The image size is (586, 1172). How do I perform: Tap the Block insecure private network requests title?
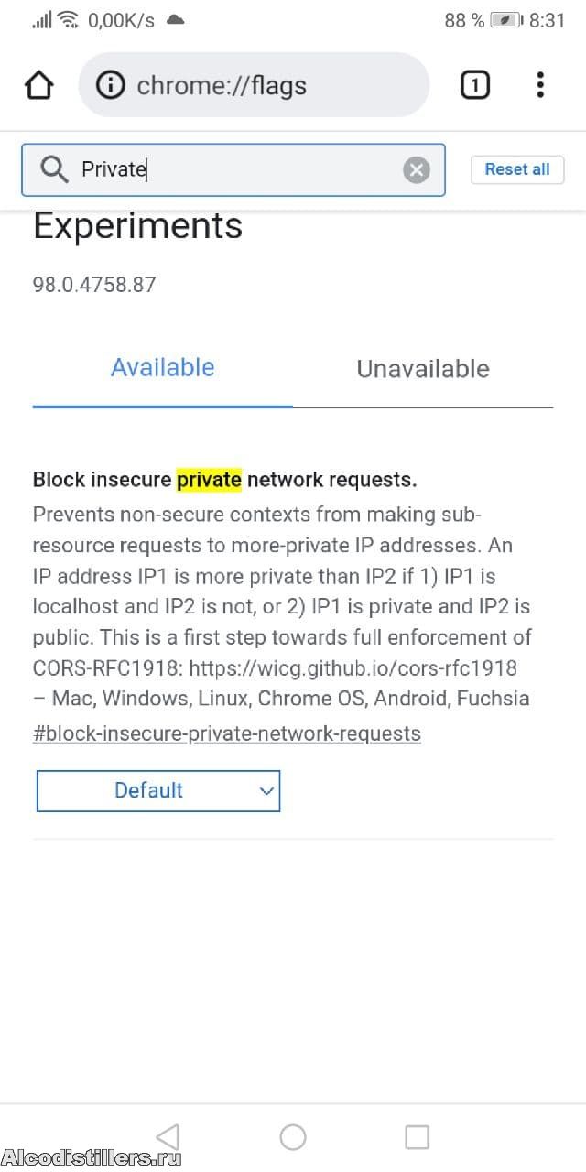pos(224,479)
